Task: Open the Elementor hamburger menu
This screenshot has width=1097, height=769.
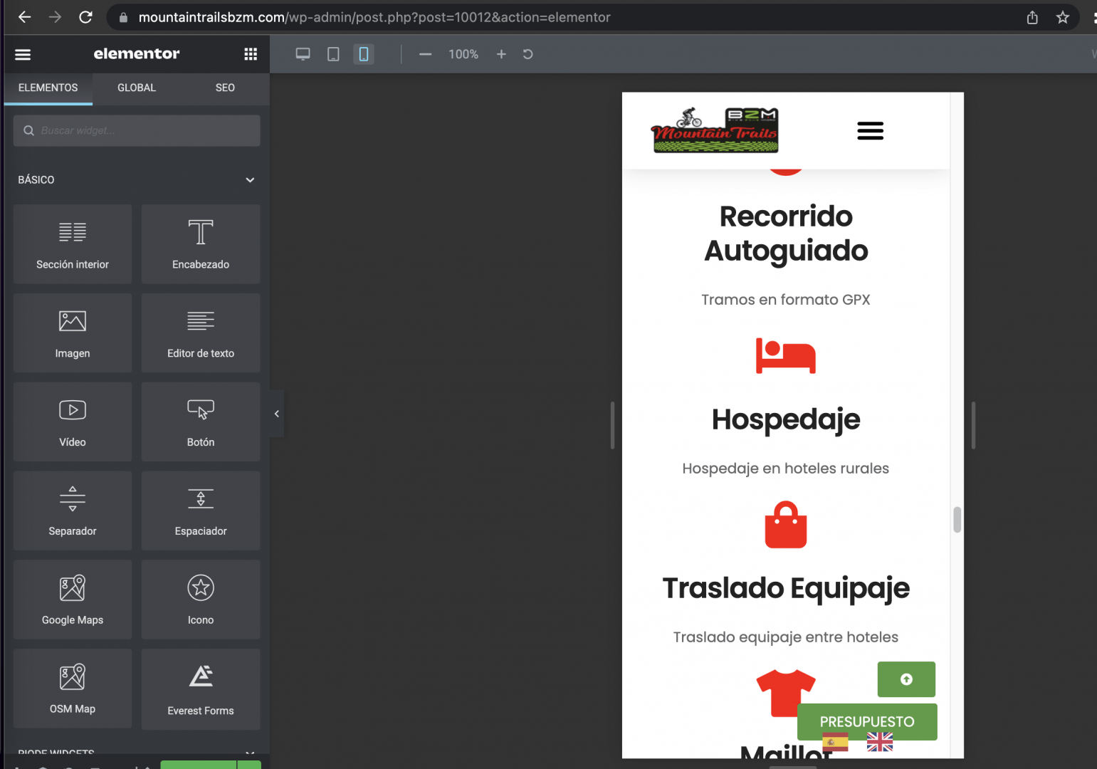Action: click(23, 54)
